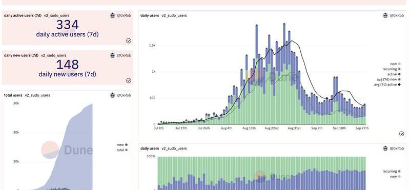
Task: Click the 0xRob avatar on daily active users card
Action: click(113, 15)
